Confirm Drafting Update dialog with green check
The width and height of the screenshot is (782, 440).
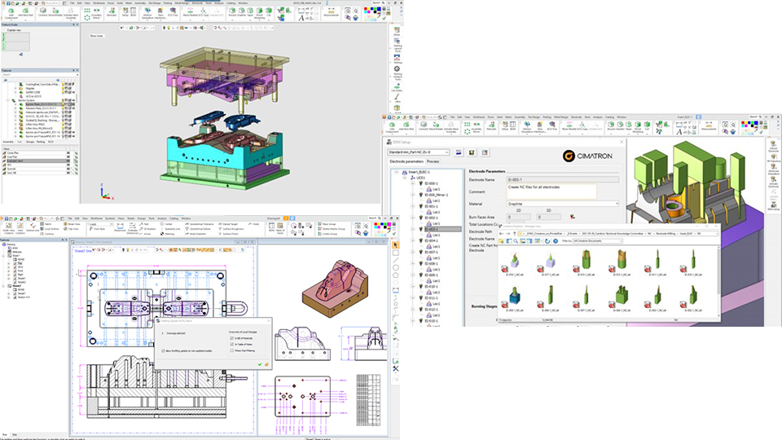click(x=260, y=364)
